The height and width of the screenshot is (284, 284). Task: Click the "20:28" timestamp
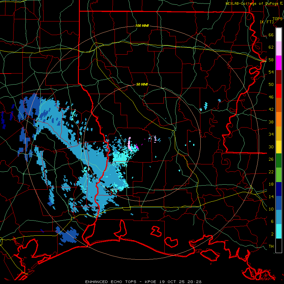pos(195,282)
